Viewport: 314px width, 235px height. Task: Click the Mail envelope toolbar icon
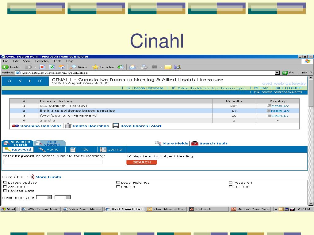coord(132,67)
